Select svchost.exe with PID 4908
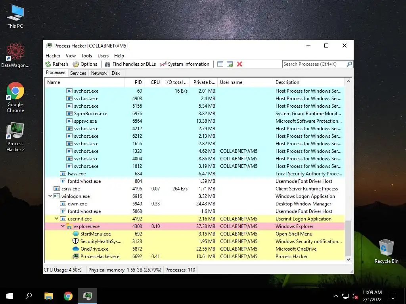 click(x=195, y=99)
